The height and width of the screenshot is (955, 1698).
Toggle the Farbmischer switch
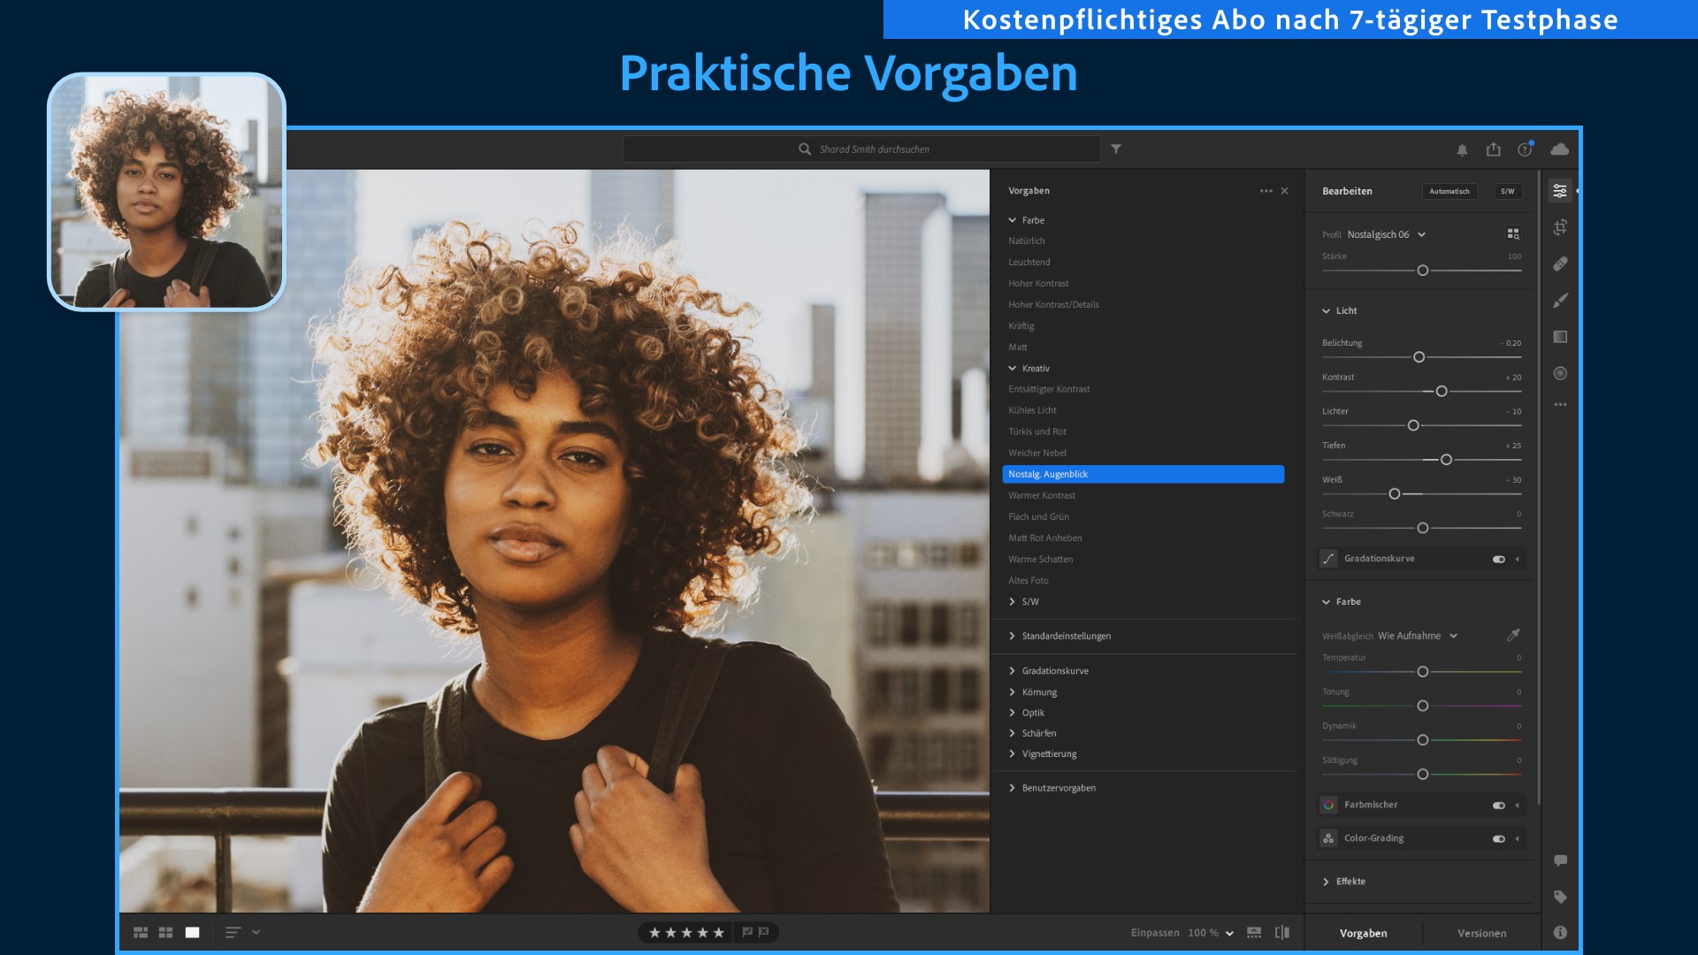coord(1499,806)
